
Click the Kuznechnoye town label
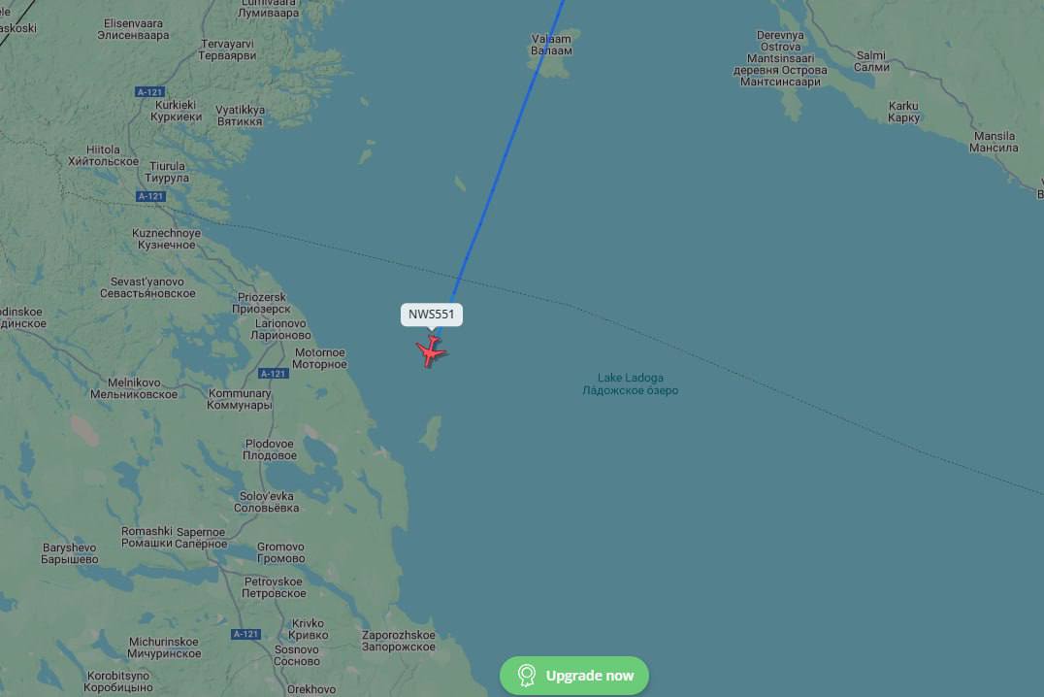(167, 239)
